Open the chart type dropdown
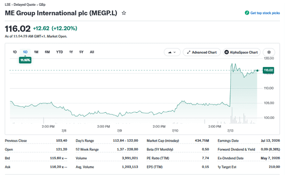The width and height of the screenshot is (285, 175). [172, 53]
